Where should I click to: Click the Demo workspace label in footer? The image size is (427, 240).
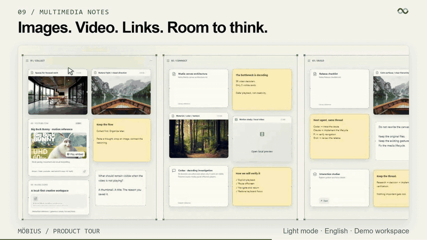click(x=382, y=231)
